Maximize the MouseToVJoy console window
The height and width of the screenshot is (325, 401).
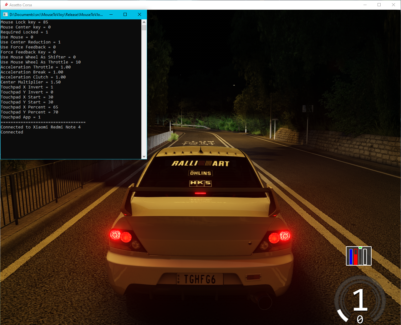[x=125, y=14]
